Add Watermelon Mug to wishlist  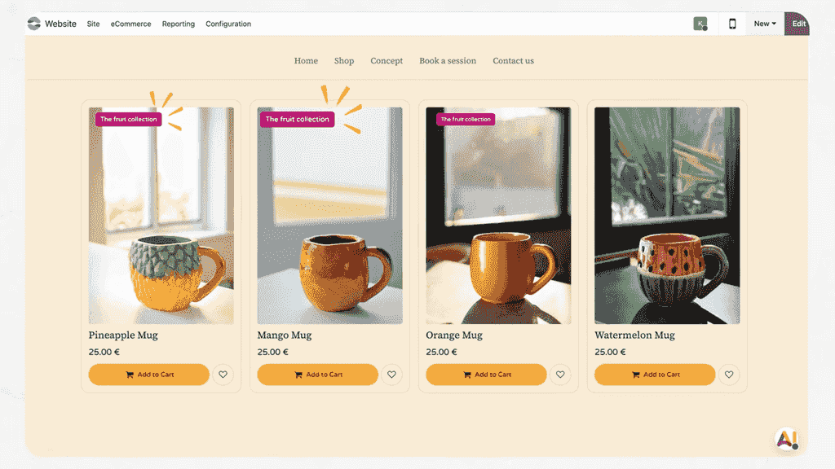729,375
